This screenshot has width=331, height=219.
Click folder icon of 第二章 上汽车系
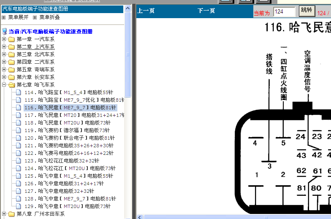click(x=11, y=47)
